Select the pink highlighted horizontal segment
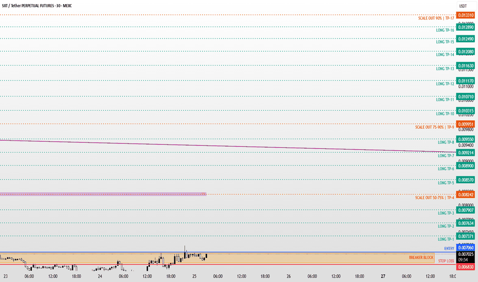 pos(103,194)
